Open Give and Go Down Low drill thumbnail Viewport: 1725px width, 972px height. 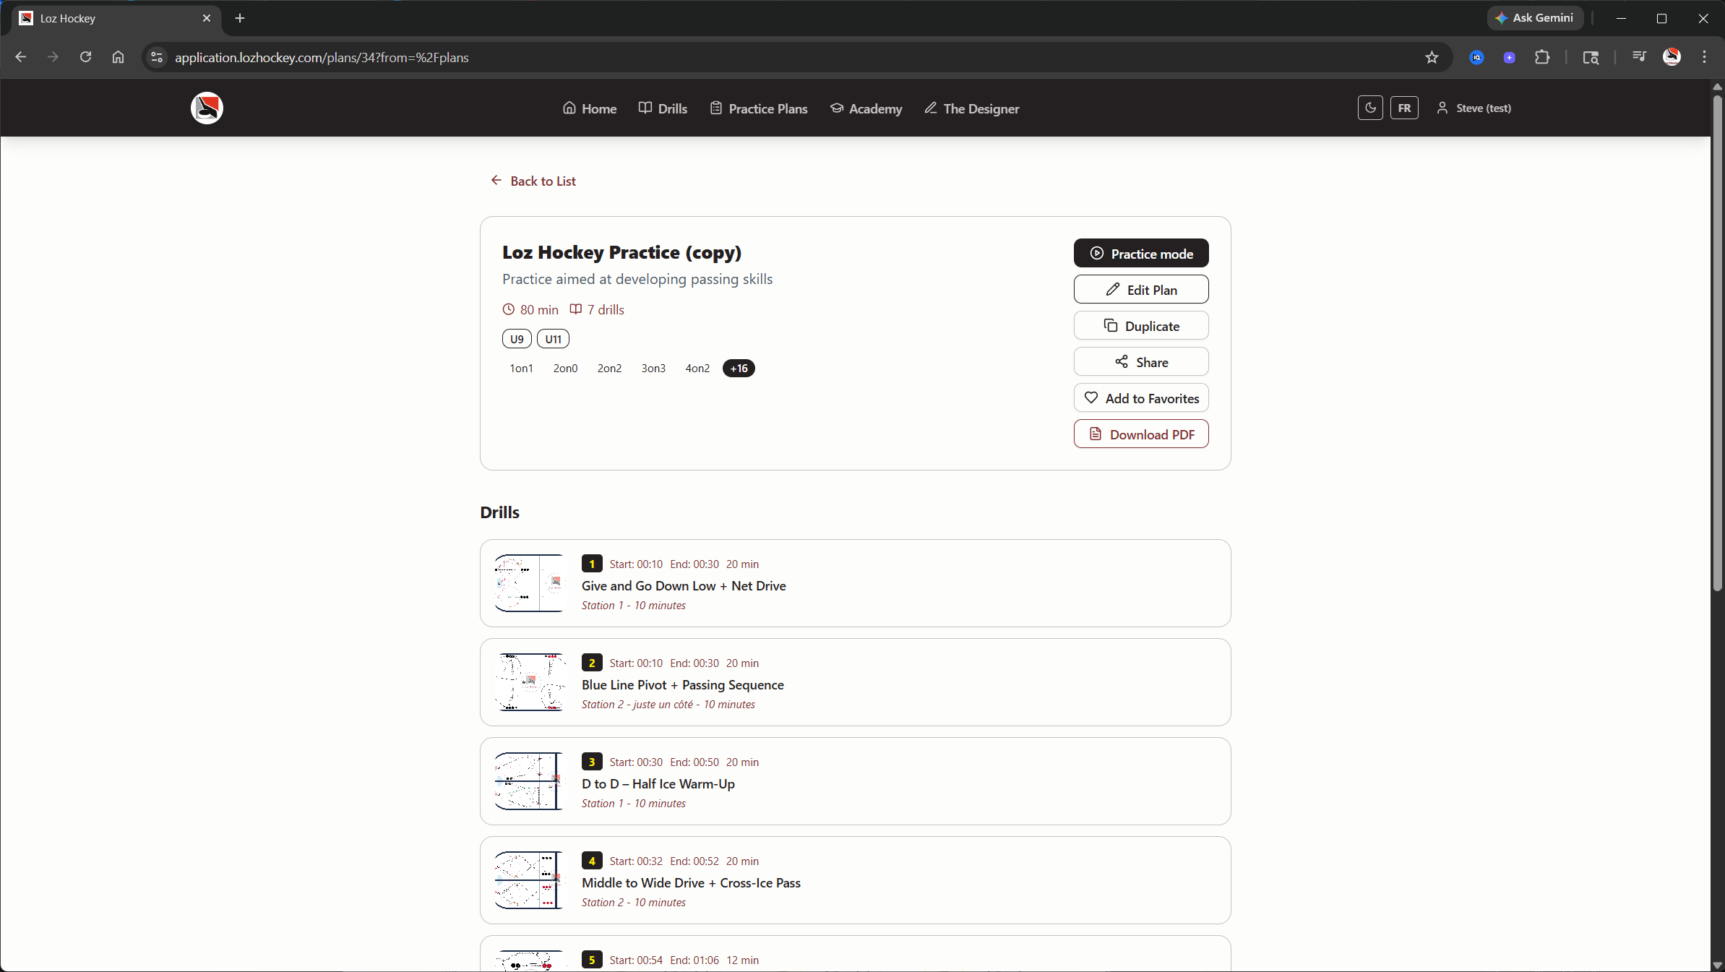click(x=530, y=583)
